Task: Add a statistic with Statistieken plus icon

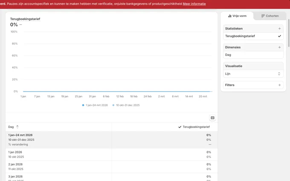Action: pos(279,29)
